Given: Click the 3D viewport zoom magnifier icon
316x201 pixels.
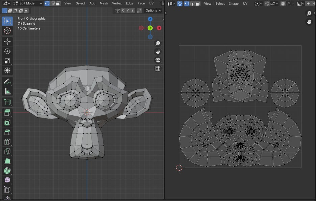Looking at the screenshot, I should [158, 43].
